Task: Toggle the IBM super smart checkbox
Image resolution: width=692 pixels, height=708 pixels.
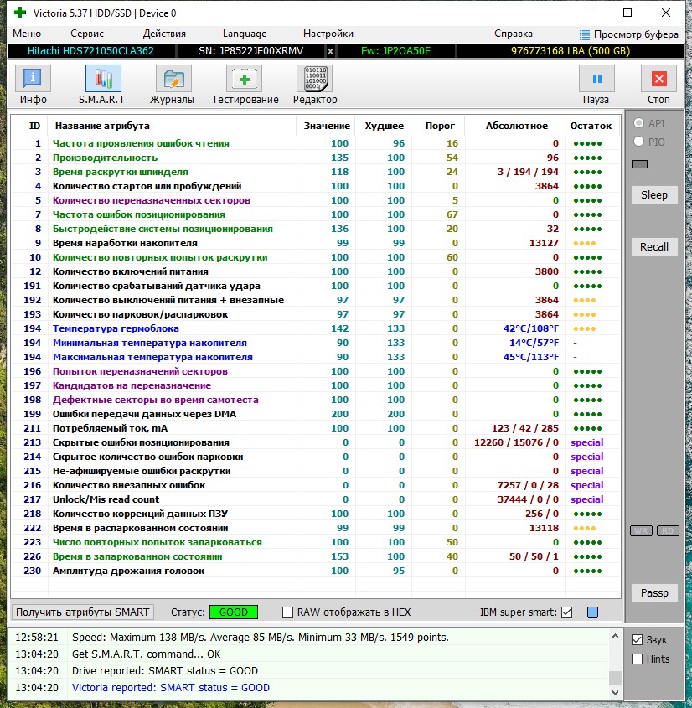Action: pos(567,612)
